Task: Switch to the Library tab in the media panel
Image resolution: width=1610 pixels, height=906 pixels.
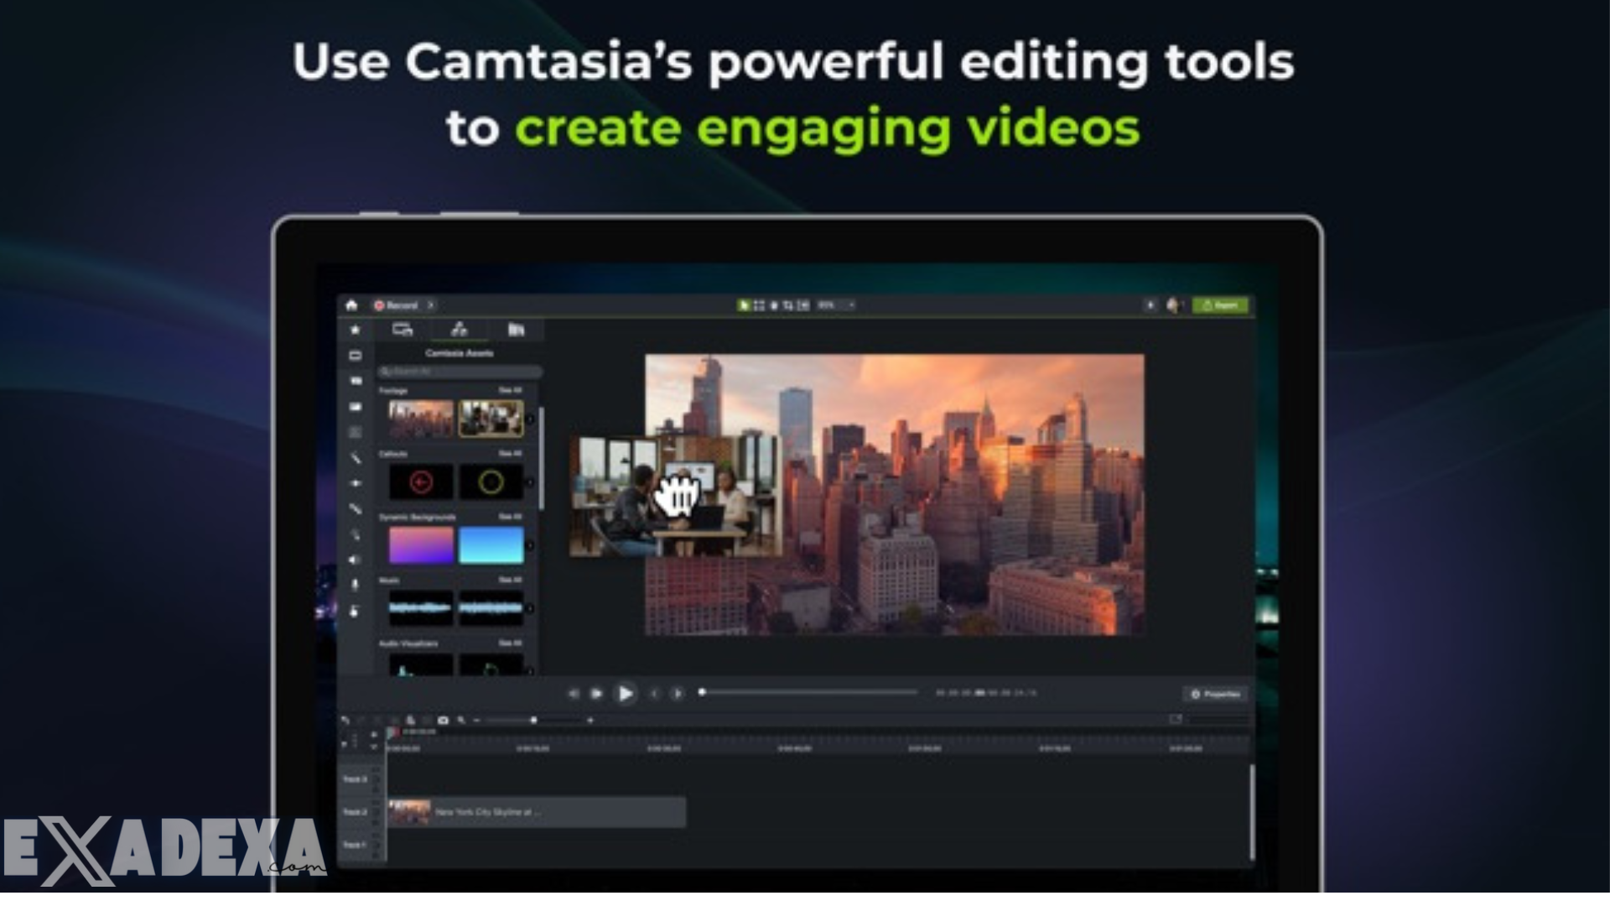Action: pyautogui.click(x=517, y=330)
